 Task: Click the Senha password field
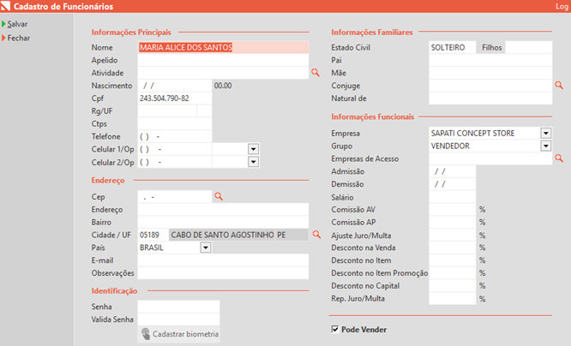coord(178,307)
